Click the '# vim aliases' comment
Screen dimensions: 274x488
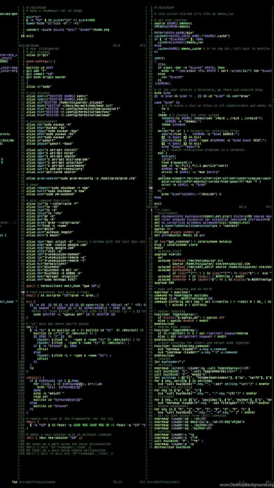38,94
